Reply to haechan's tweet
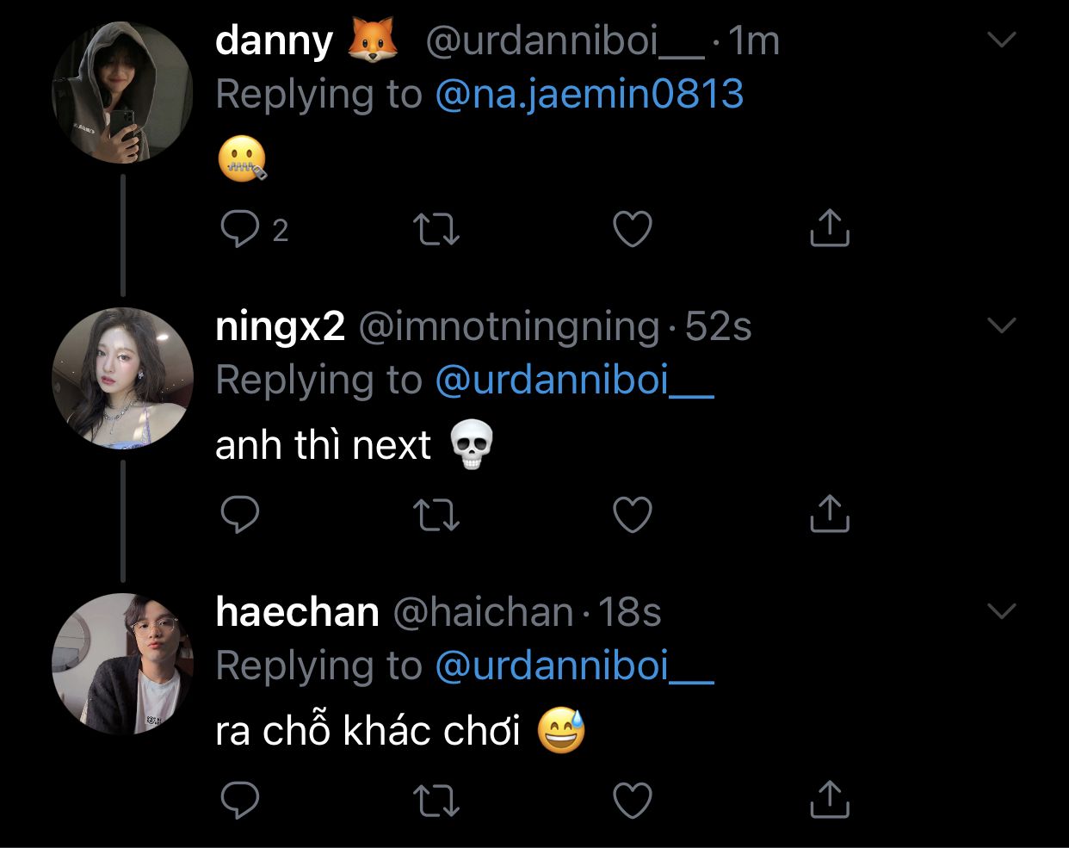The image size is (1069, 848). click(240, 800)
